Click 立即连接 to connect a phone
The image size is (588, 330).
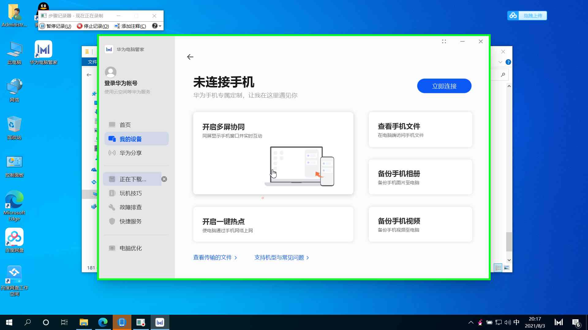[444, 86]
